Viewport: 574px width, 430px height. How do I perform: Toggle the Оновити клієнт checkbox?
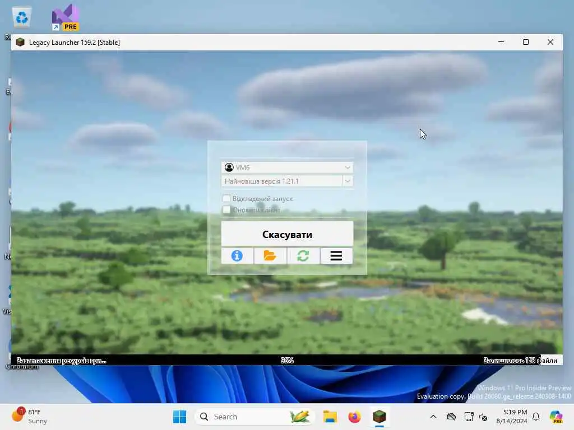click(226, 210)
